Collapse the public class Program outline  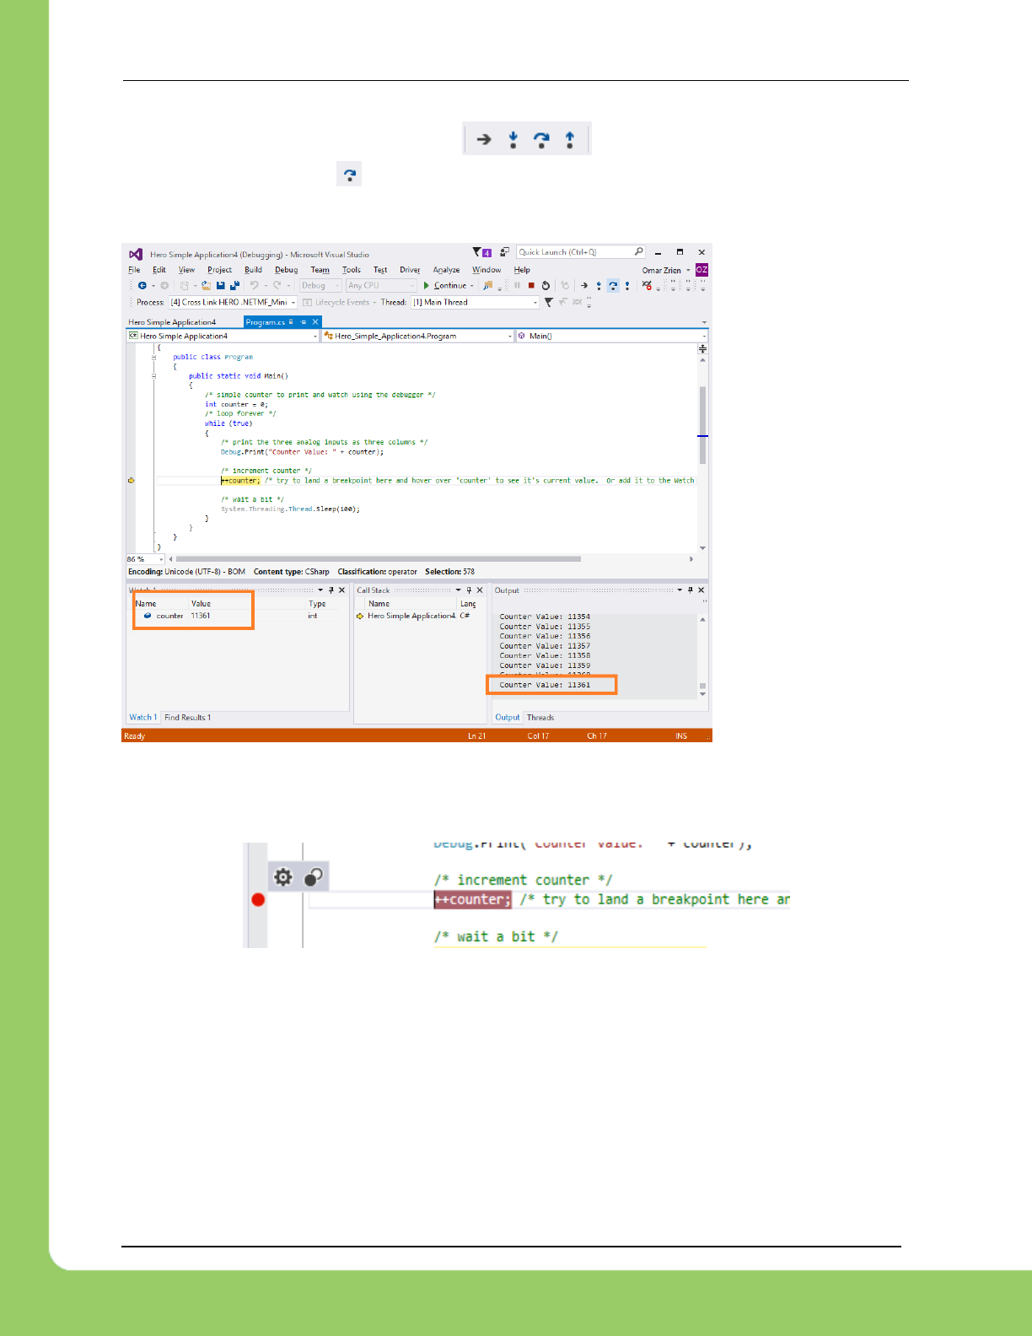pos(153,357)
